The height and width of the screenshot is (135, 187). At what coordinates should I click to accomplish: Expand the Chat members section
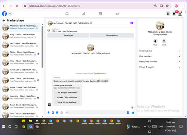160,56
